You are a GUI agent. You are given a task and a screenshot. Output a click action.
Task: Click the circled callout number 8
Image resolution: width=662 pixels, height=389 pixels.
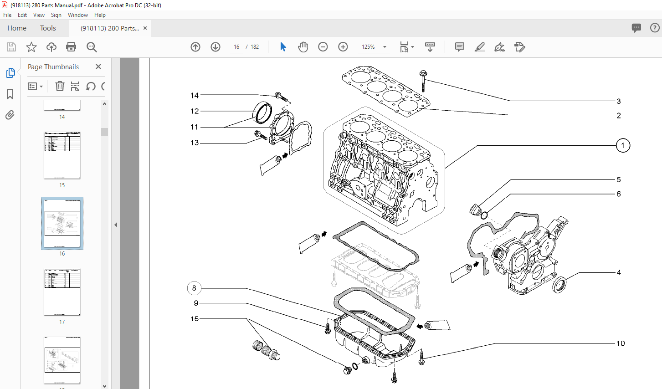[x=194, y=288]
